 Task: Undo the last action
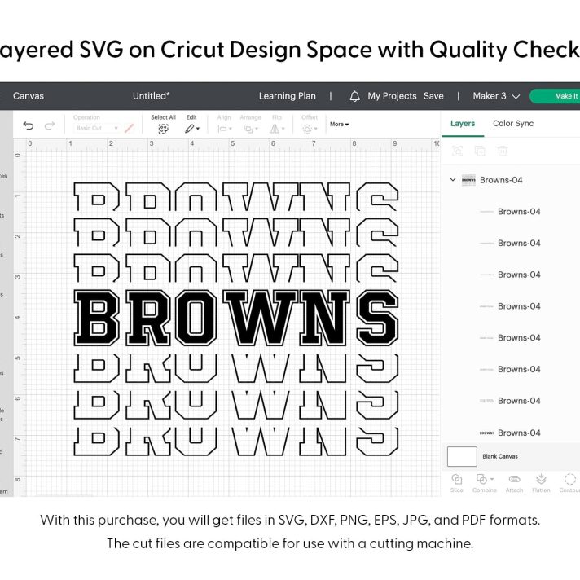(29, 125)
